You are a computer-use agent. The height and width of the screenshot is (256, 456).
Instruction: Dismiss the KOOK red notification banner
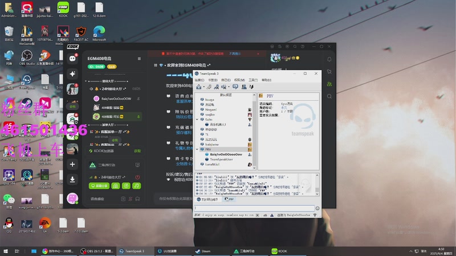tap(258, 53)
